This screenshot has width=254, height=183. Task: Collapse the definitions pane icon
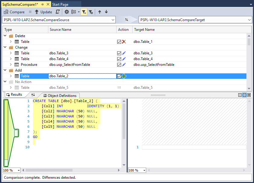pyautogui.click(x=249, y=95)
